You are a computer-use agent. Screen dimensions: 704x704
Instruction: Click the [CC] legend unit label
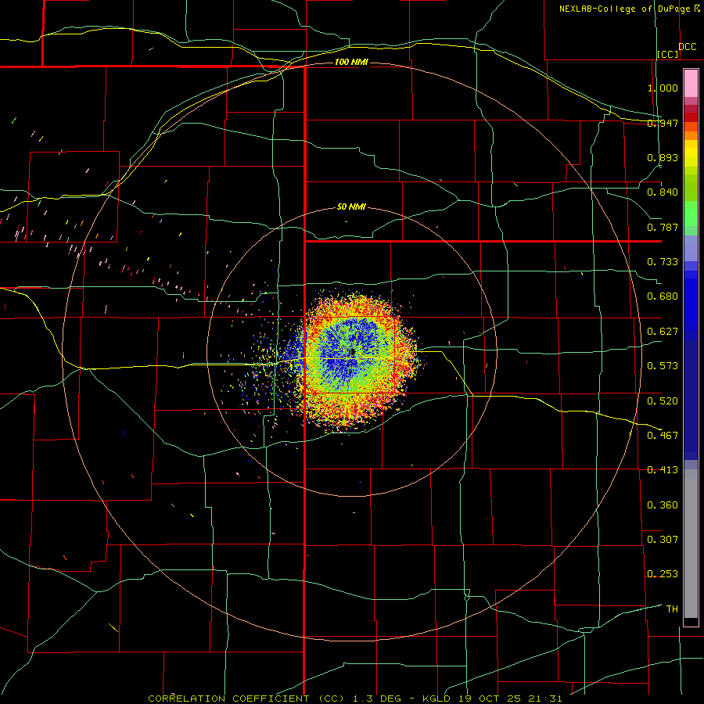click(x=668, y=54)
